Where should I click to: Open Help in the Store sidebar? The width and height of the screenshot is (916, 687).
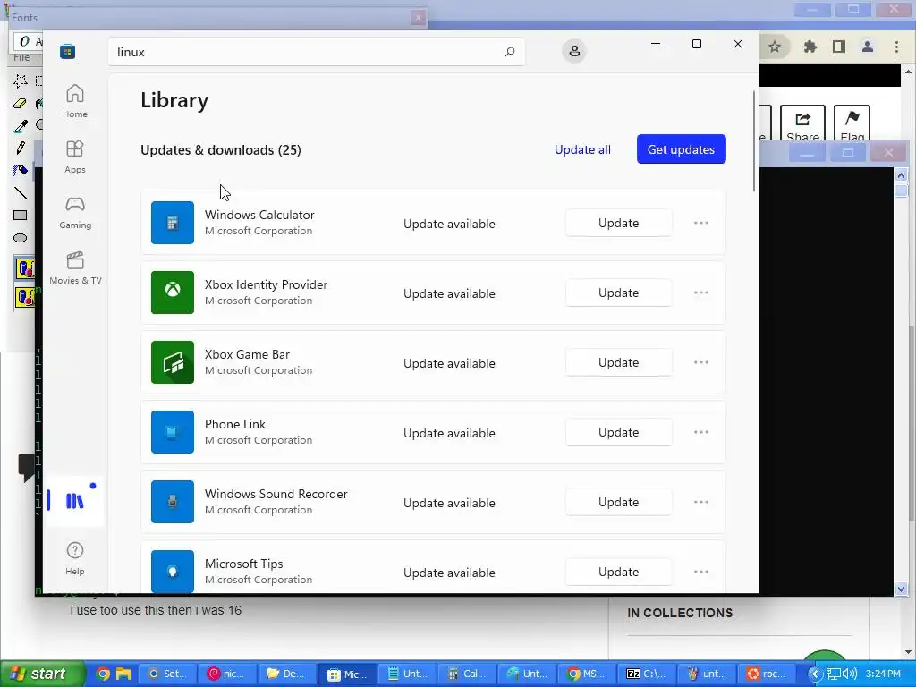75,558
